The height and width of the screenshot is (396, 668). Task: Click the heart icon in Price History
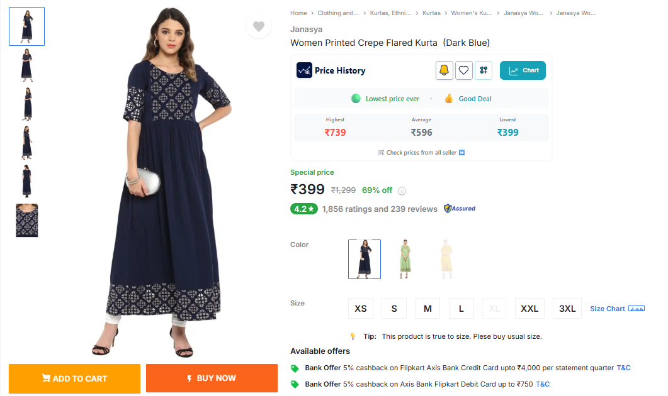click(463, 70)
